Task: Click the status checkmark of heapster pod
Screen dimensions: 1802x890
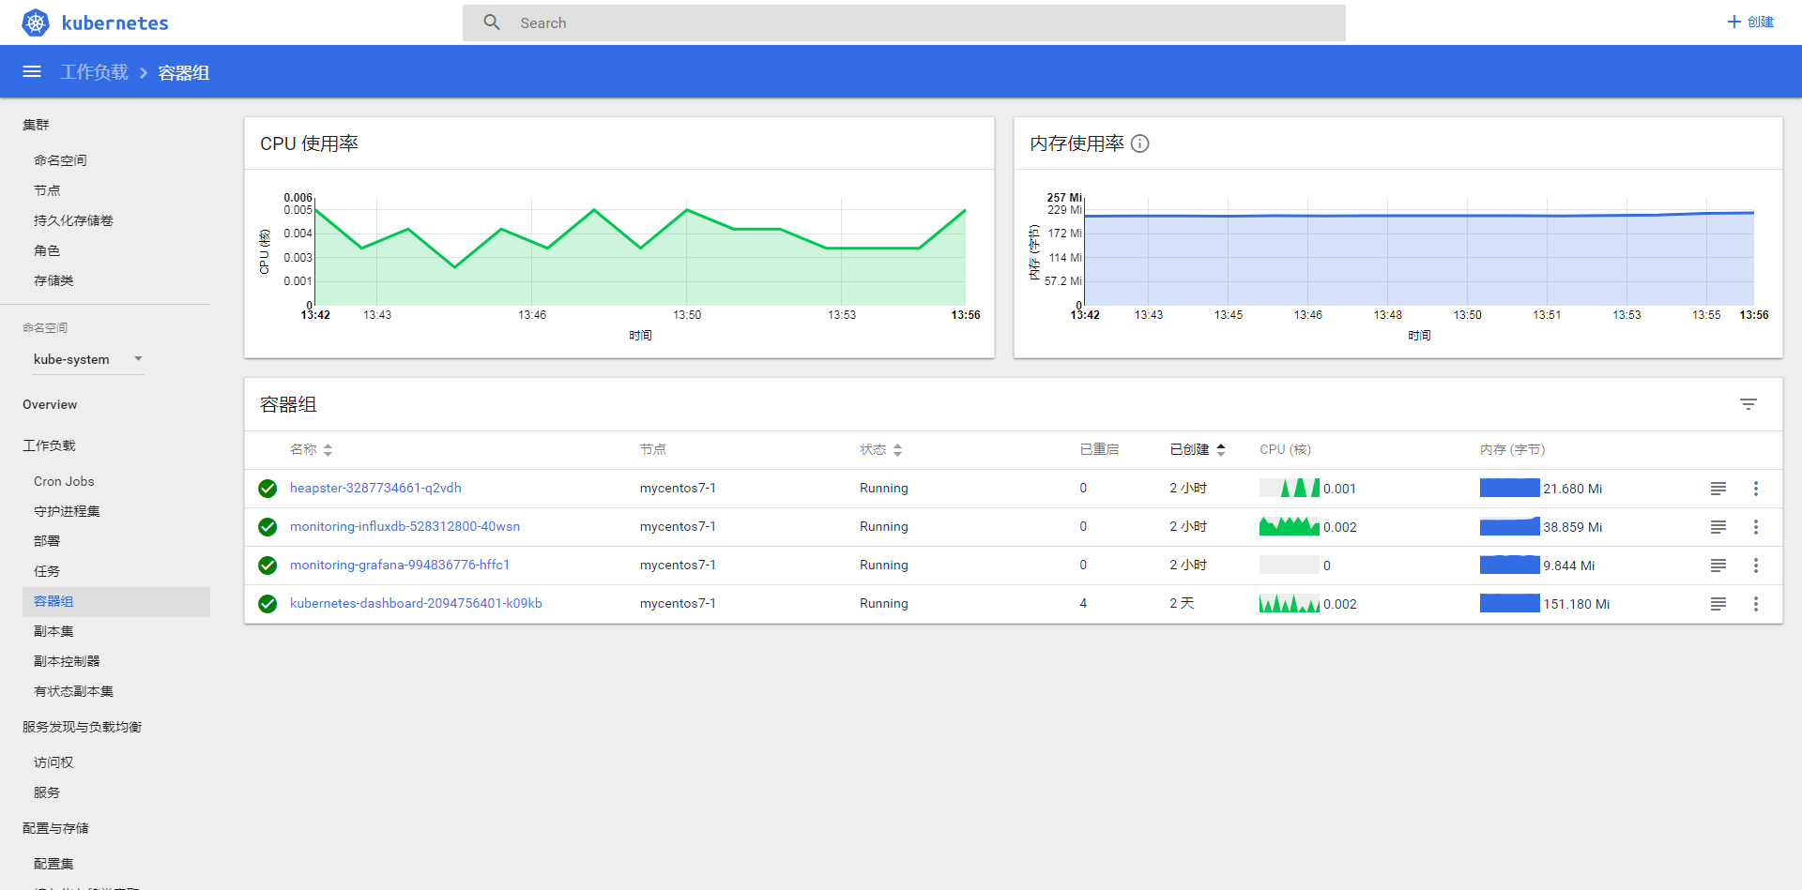Action: tap(267, 489)
